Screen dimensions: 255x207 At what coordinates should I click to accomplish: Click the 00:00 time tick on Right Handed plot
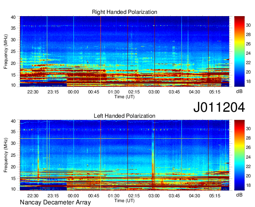pos(73,92)
